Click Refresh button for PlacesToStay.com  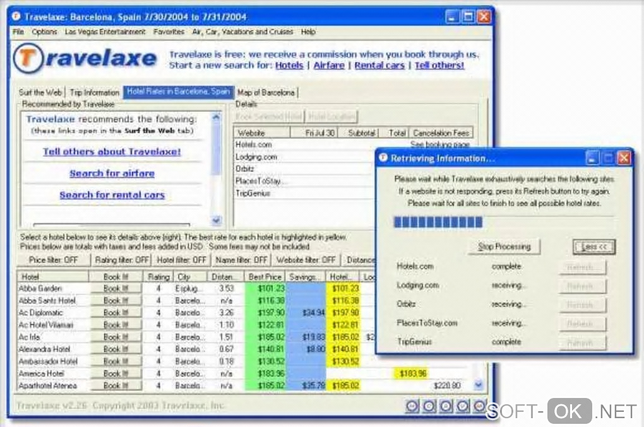pyautogui.click(x=582, y=323)
